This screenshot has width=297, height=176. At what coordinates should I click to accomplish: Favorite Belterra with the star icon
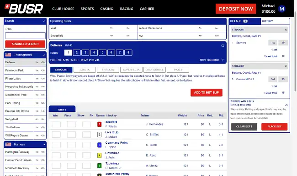pos(223,45)
